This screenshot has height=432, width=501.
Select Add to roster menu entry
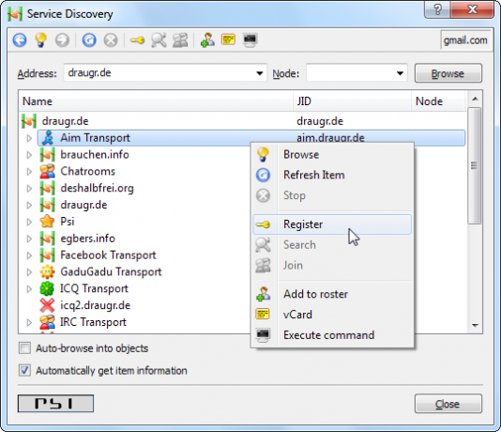point(332,294)
